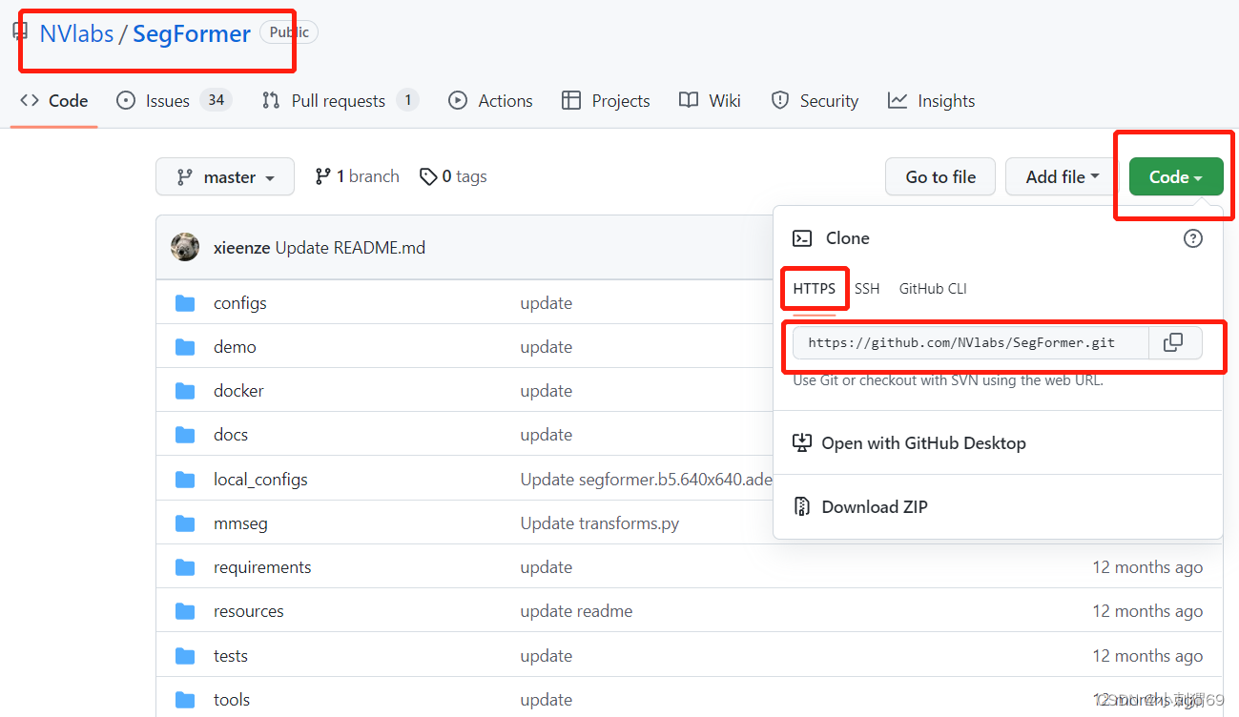Image resolution: width=1239 pixels, height=717 pixels.
Task: Open the mmseg folder name
Action: pos(240,523)
